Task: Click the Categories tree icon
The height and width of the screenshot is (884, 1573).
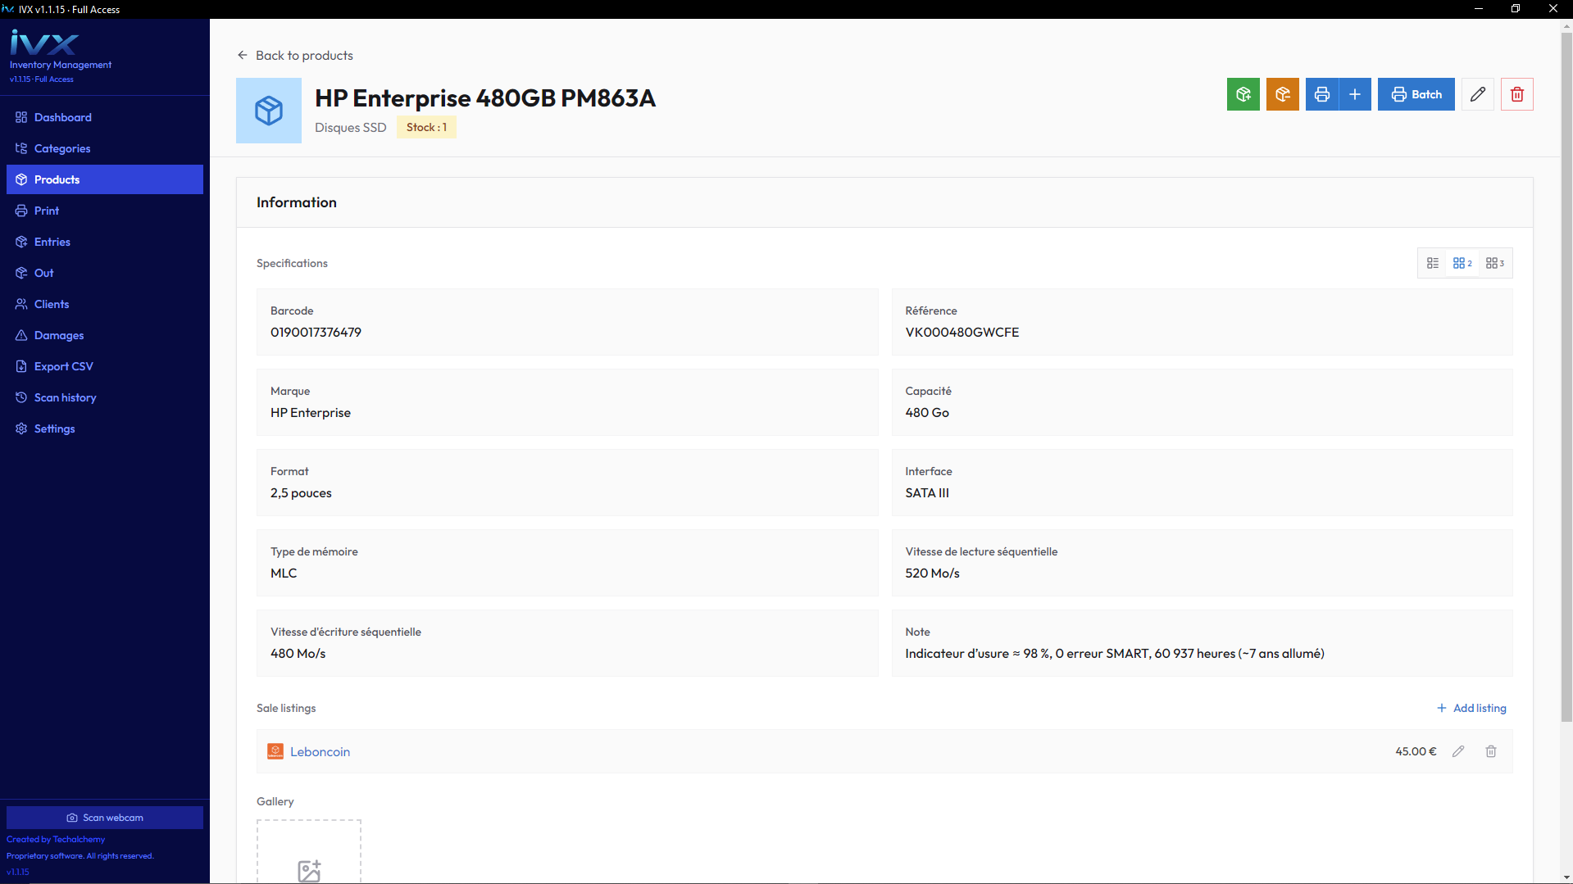Action: [x=21, y=148]
